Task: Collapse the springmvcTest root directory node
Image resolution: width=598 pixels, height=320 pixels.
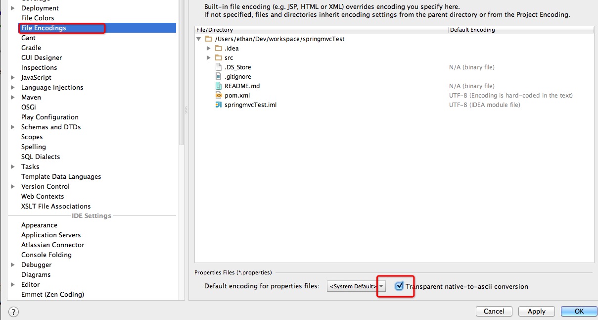Action: tap(199, 39)
